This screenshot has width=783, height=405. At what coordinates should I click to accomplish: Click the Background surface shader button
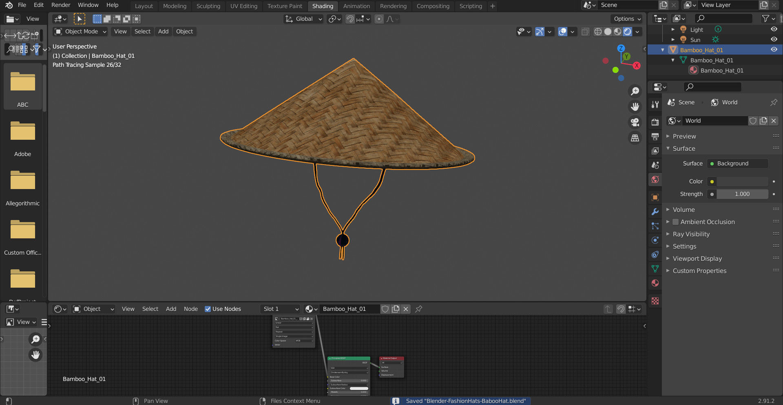coord(737,163)
